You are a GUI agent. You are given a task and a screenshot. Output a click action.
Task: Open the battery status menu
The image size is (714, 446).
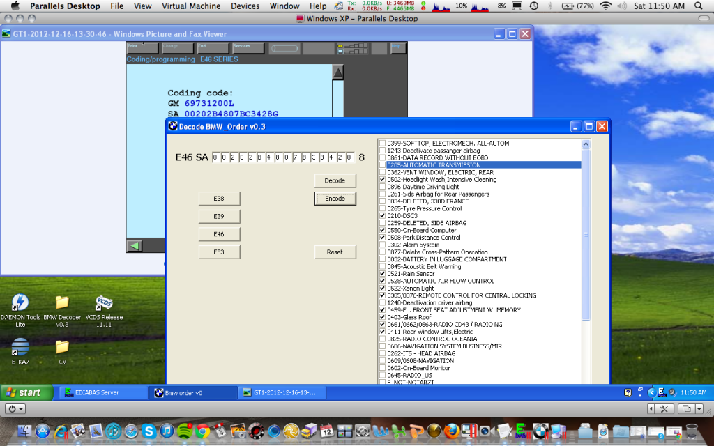coord(578,6)
